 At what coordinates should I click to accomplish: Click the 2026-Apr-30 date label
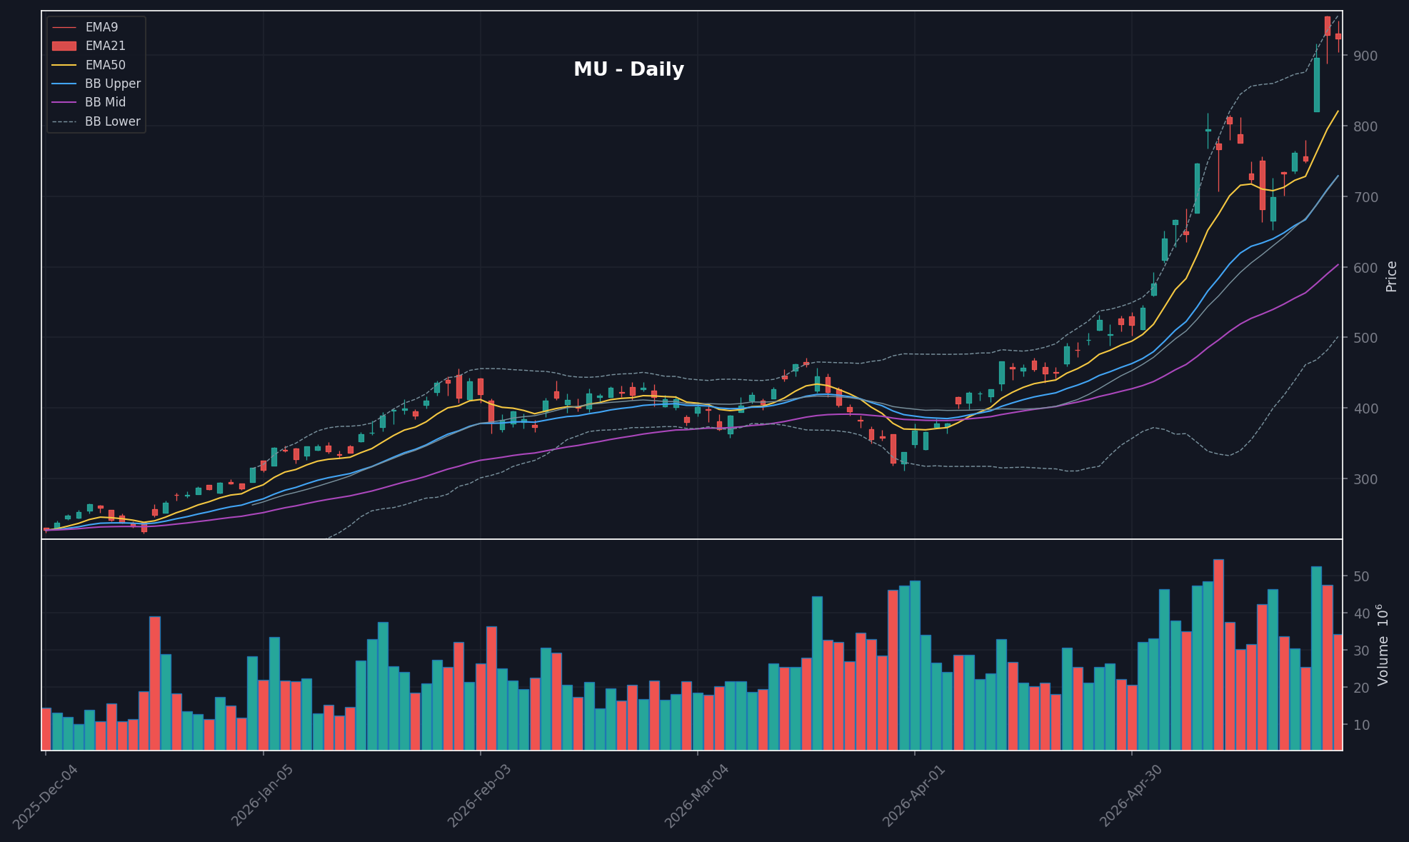click(1131, 796)
